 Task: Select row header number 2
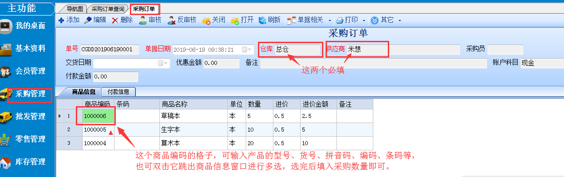pyautogui.click(x=69, y=129)
